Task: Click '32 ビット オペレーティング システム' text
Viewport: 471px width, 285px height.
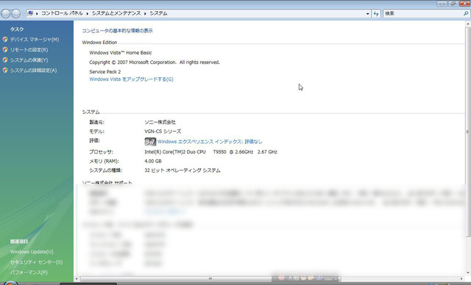Action: coord(183,170)
